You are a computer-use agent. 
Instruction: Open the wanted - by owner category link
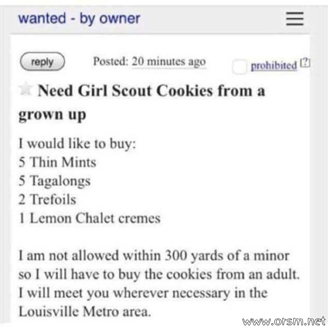(79, 19)
